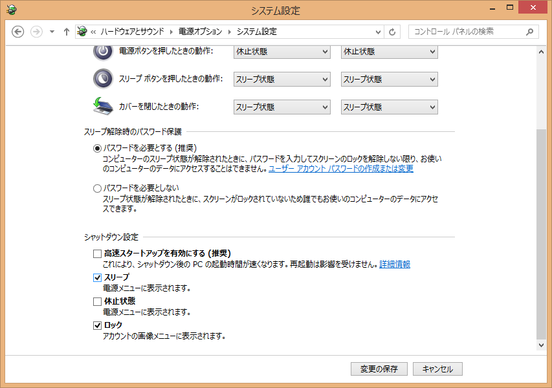Go back with the back arrow
Viewport: 552px width, 388px height.
click(x=18, y=32)
